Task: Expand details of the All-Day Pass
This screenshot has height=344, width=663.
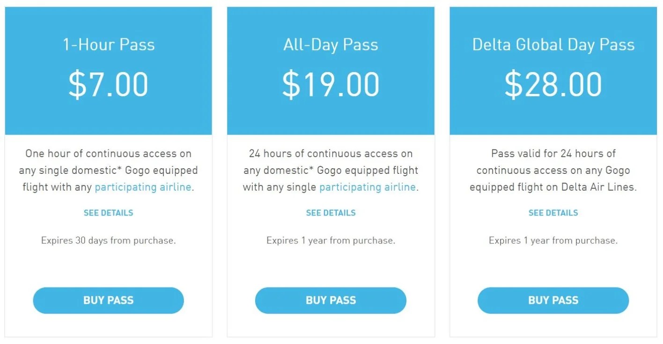Action: click(x=331, y=213)
